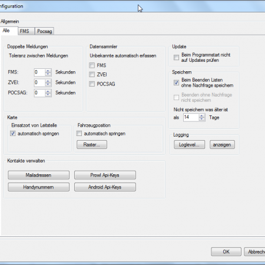Viewport: 265px width, 265px height.
Task: Confirm with the OK button
Action: tap(226, 251)
